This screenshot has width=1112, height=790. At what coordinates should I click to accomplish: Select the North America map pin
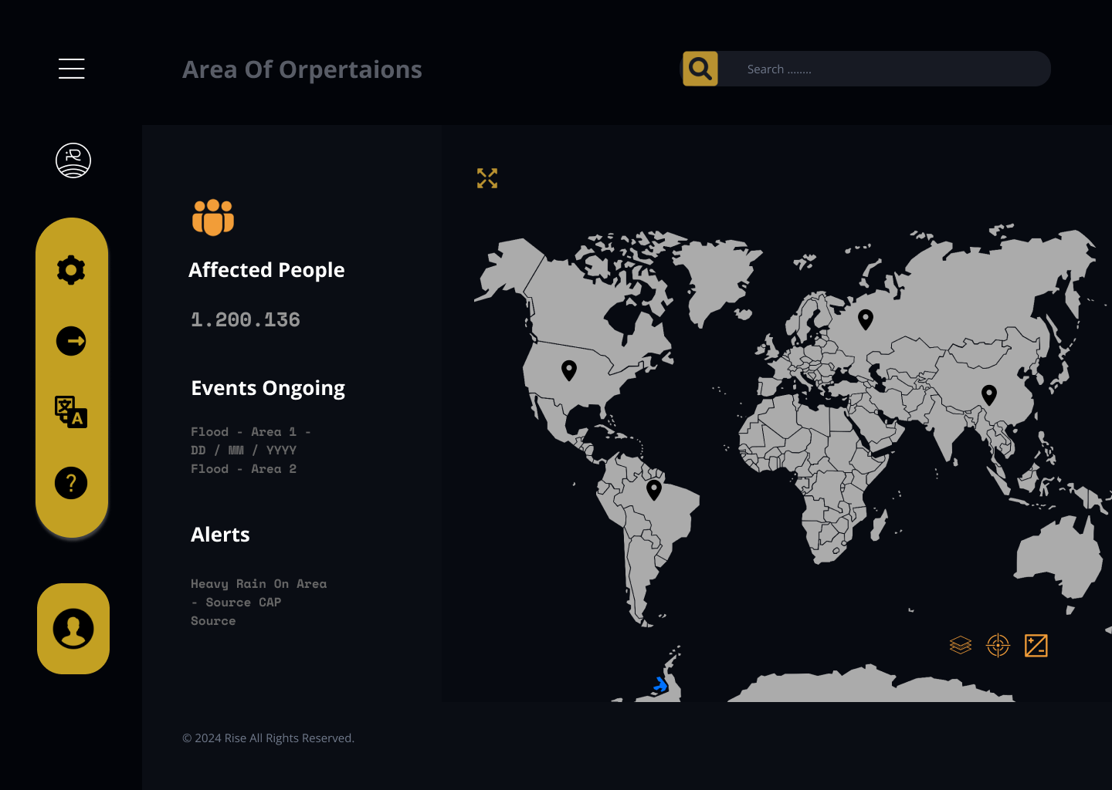click(x=569, y=370)
